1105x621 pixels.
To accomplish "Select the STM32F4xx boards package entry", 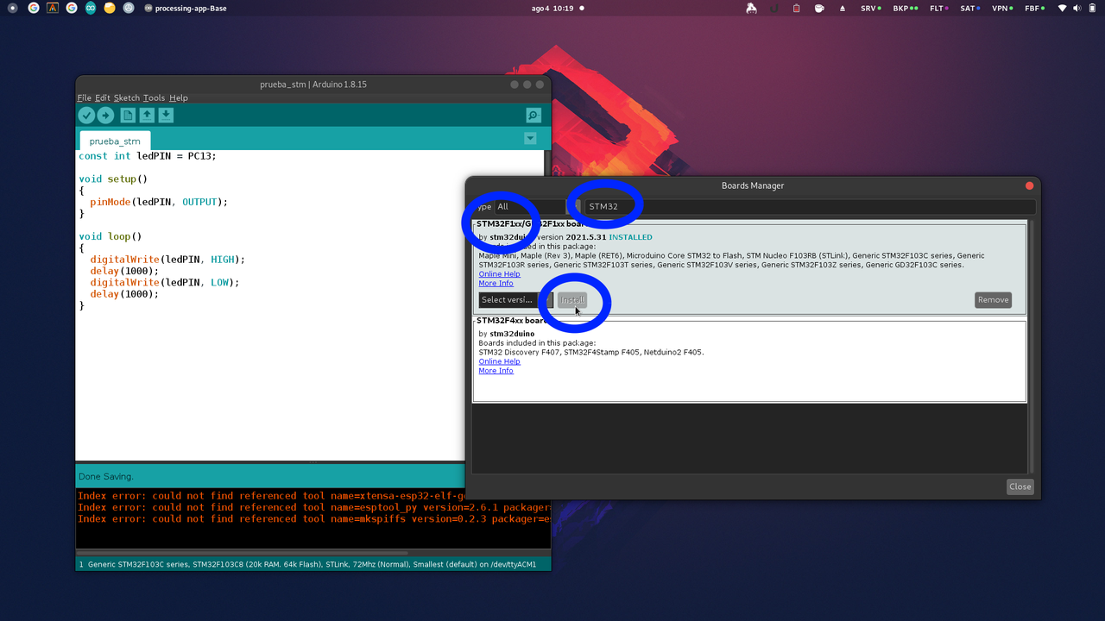I will tap(749, 360).
